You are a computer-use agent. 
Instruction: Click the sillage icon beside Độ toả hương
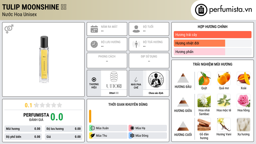(x=136, y=44)
